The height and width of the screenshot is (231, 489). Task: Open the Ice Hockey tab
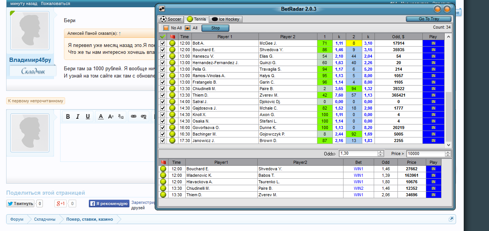point(226,19)
